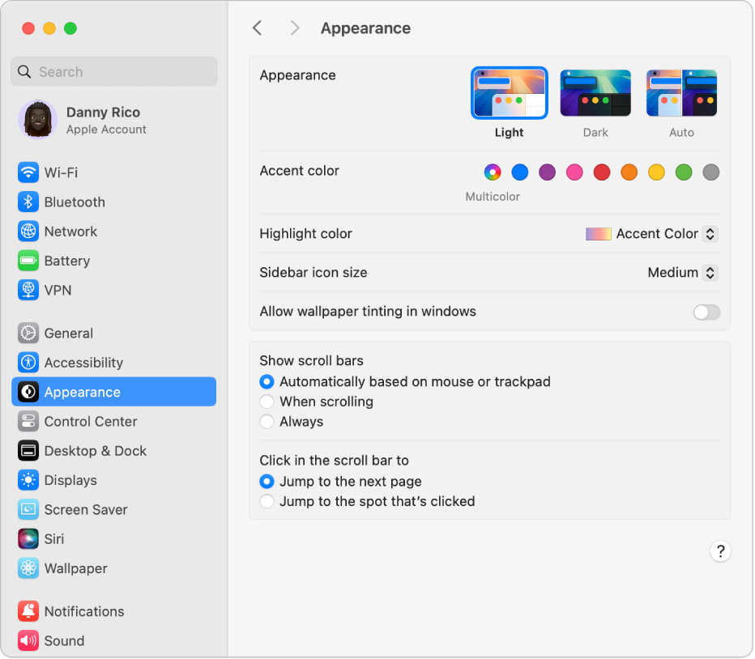Open Screen Saver settings
This screenshot has height=659, width=755.
click(84, 509)
